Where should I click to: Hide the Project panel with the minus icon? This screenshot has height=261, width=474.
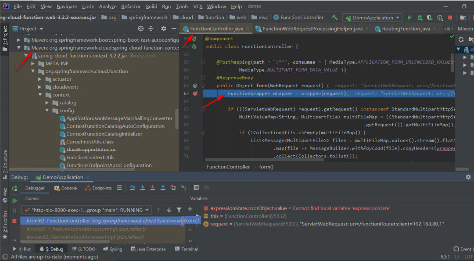pos(174,29)
